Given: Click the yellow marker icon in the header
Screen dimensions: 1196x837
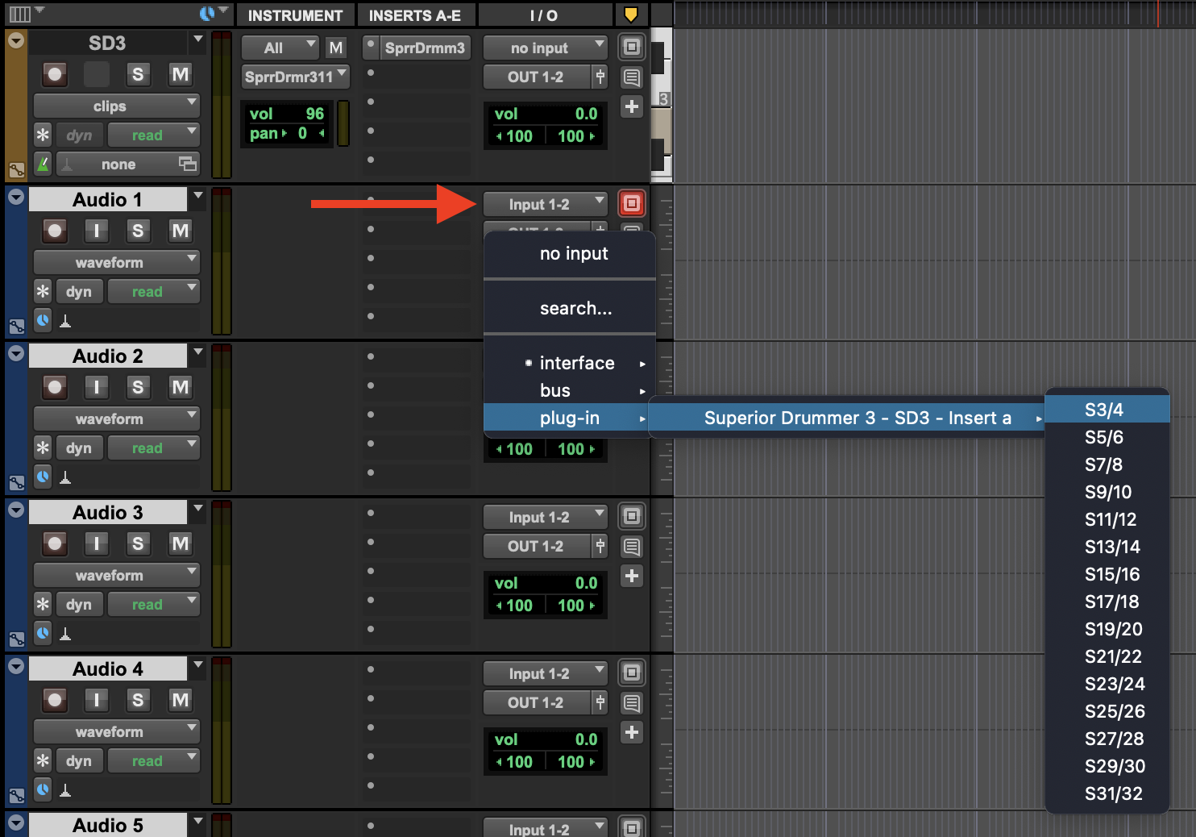Looking at the screenshot, I should pos(631,15).
